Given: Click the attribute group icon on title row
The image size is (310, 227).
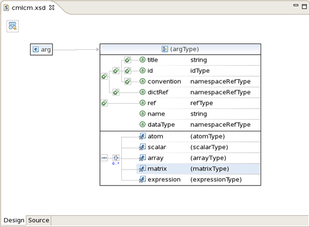Looking at the screenshot, I should pyautogui.click(x=128, y=60).
